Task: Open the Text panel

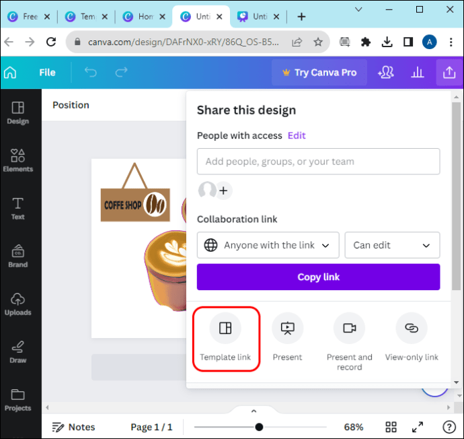Action: [17, 209]
